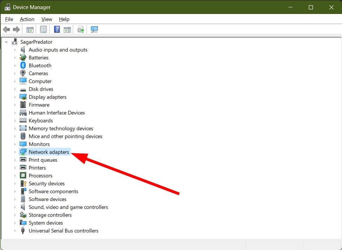This screenshot has width=342, height=250.
Task: Select the Processors tree item label
Action: tap(41, 176)
